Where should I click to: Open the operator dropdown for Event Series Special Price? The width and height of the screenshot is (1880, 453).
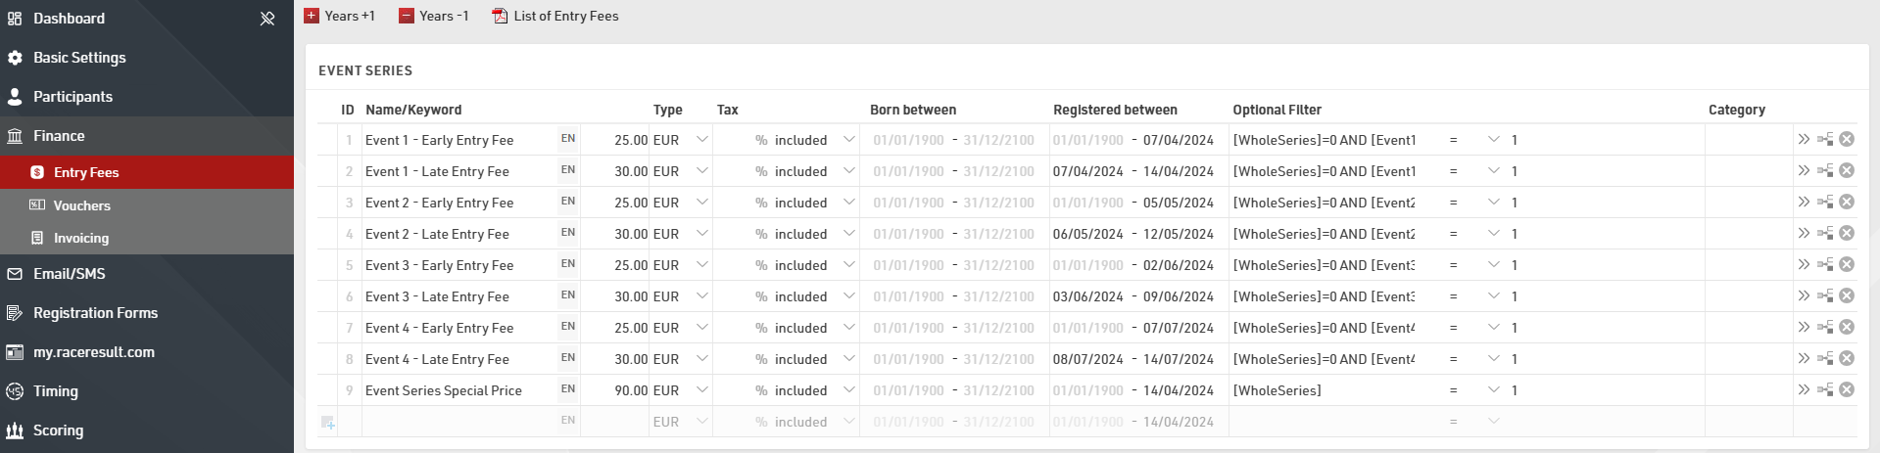coord(1493,390)
